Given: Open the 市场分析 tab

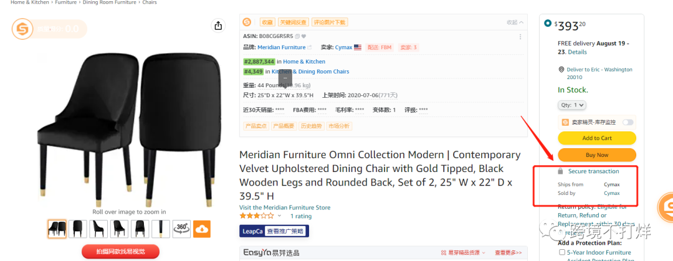Looking at the screenshot, I should (x=339, y=126).
